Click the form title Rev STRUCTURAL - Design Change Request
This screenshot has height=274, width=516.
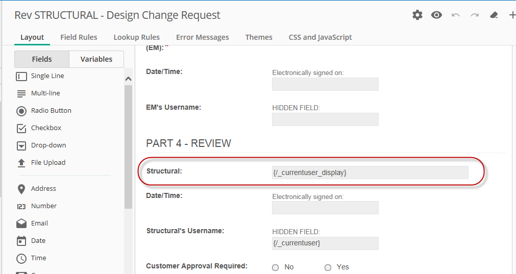pos(117,15)
